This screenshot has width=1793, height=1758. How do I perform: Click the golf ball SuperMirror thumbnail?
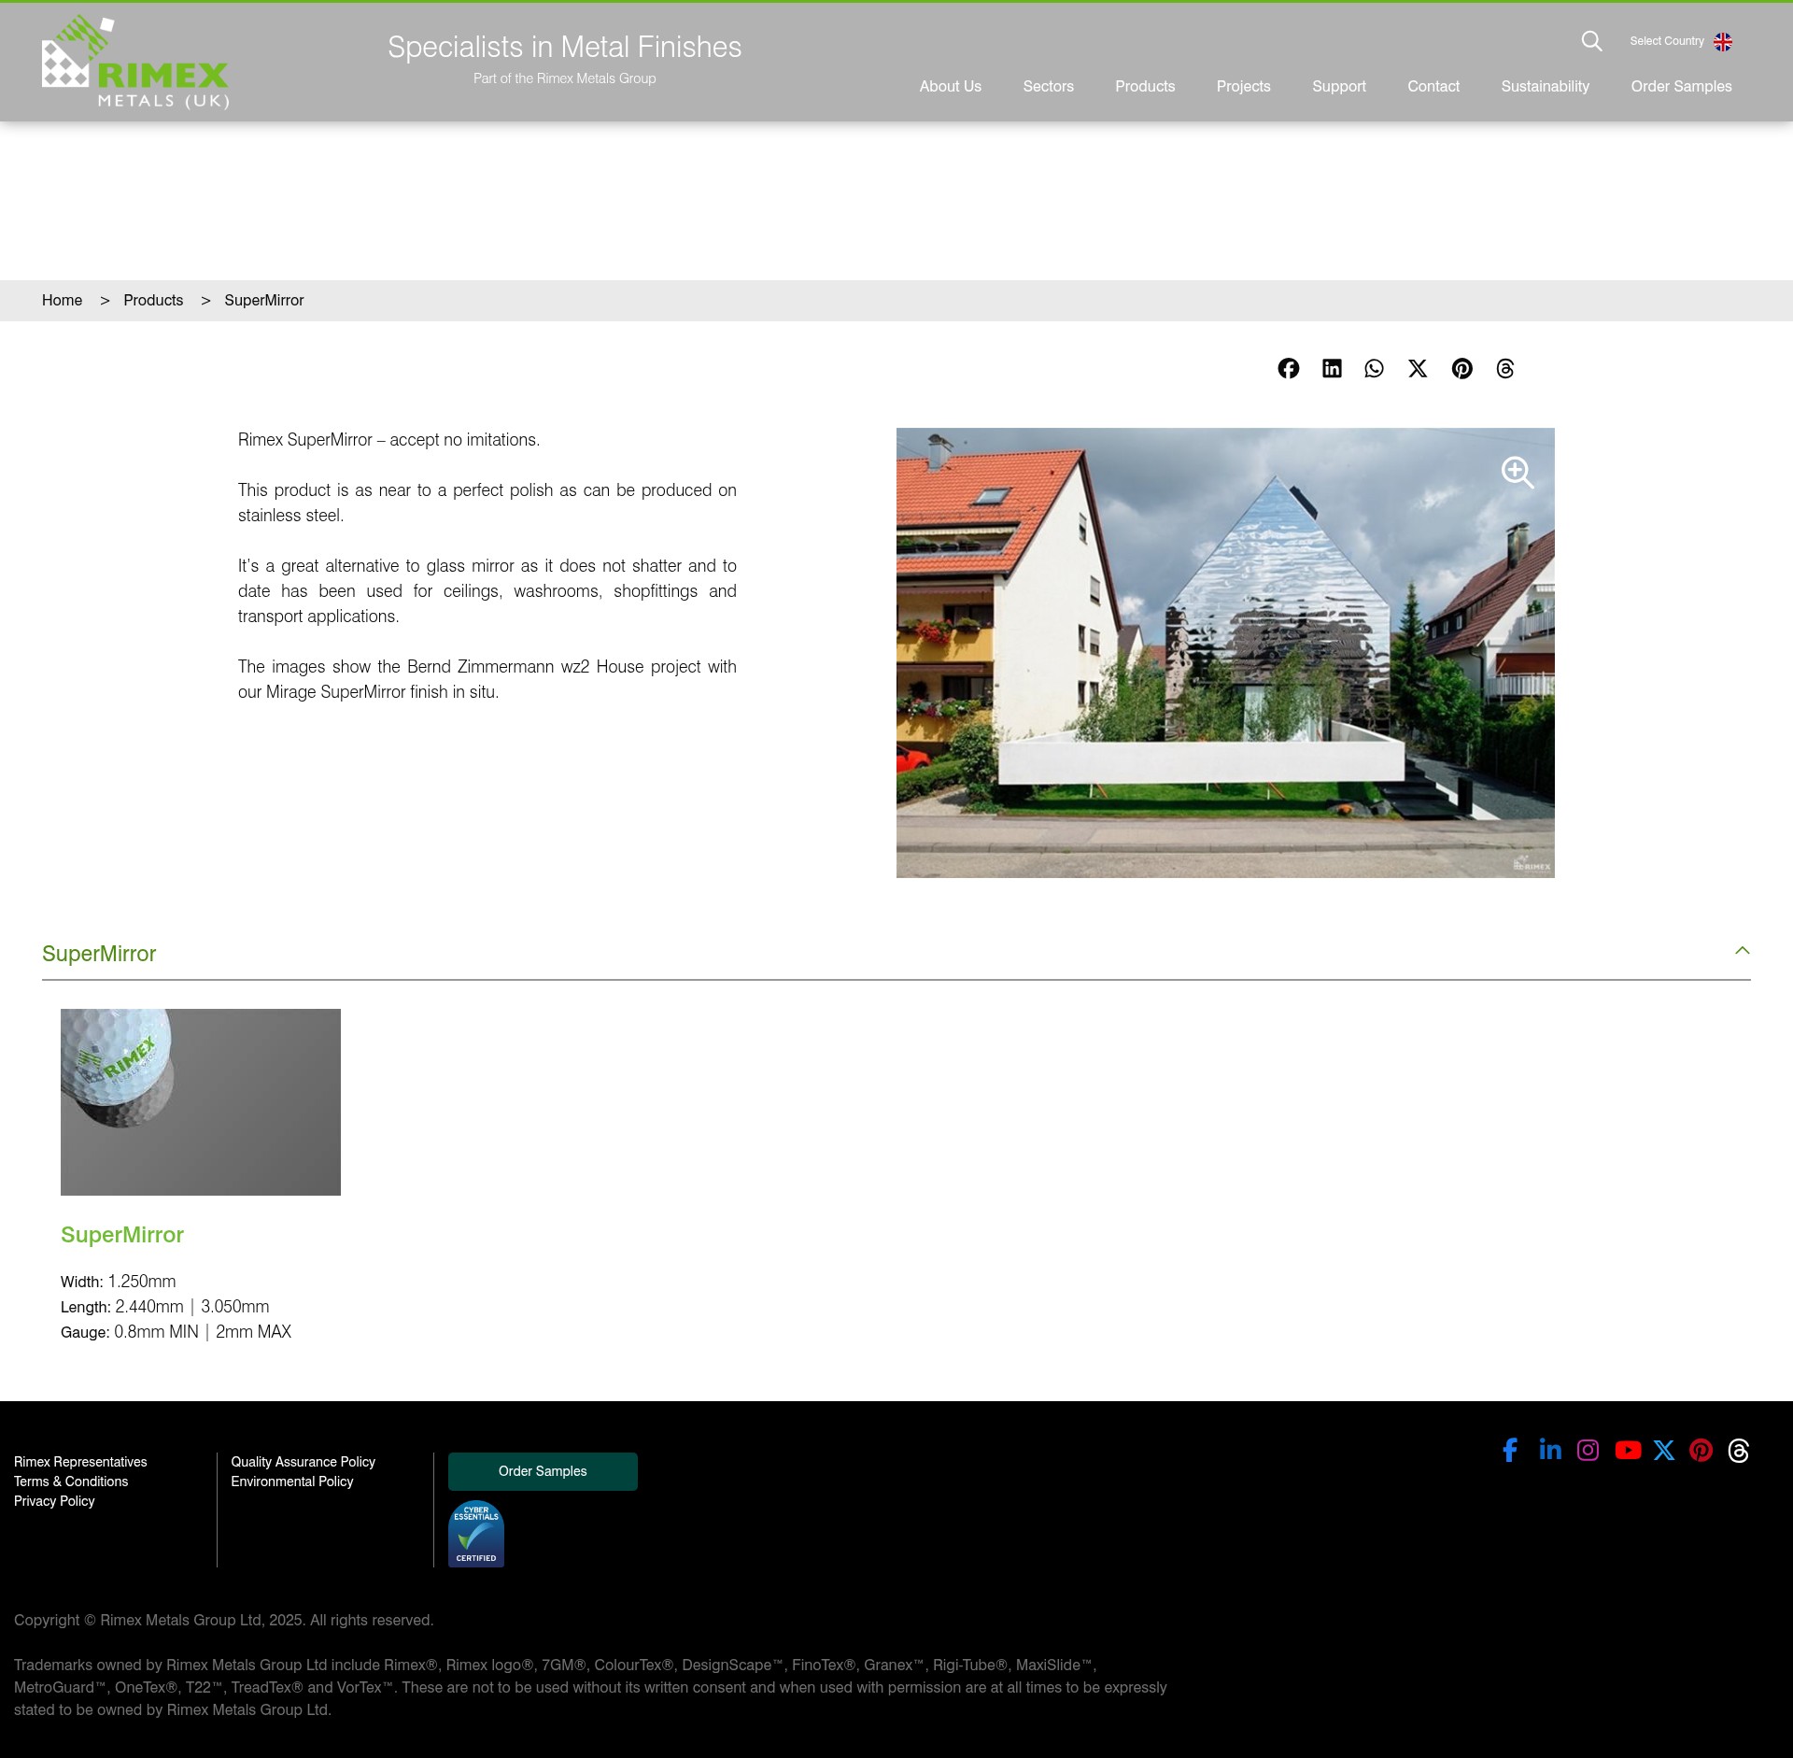coord(201,1102)
